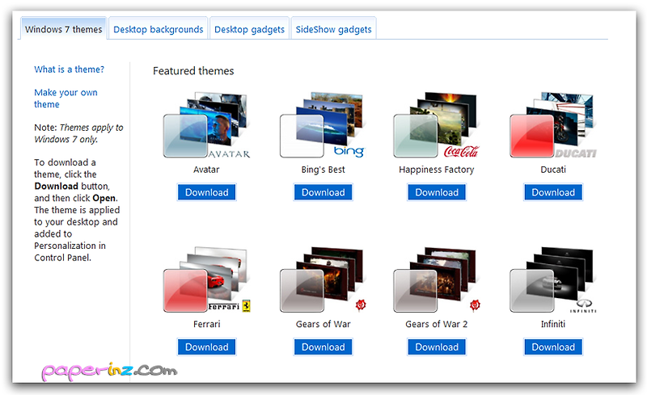Select the Avatar theme thumbnail
This screenshot has height=395, width=647.
click(x=207, y=125)
